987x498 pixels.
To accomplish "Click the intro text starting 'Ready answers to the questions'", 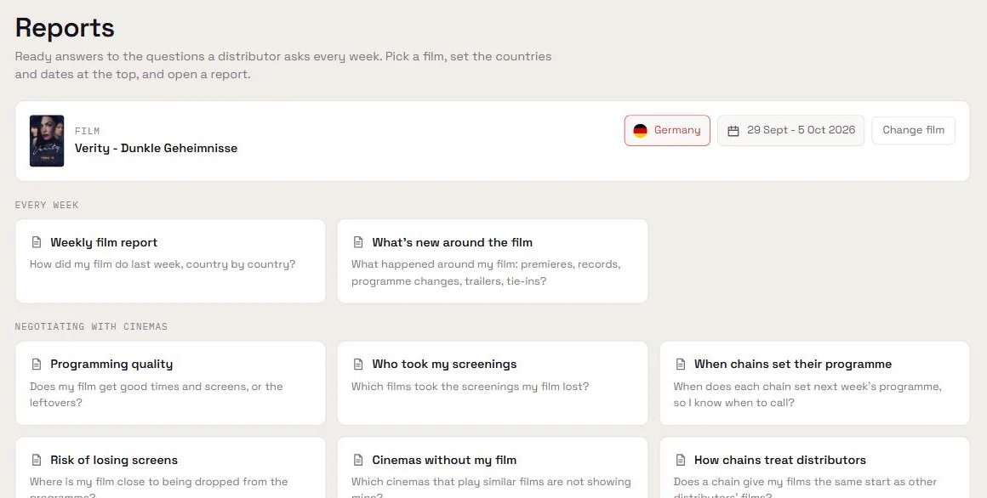I will point(283,65).
